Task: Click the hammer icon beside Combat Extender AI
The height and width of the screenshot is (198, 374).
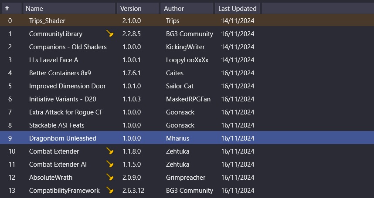Action: click(x=110, y=164)
